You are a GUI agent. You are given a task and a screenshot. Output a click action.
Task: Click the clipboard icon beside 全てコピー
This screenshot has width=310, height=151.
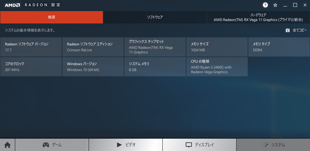288,31
